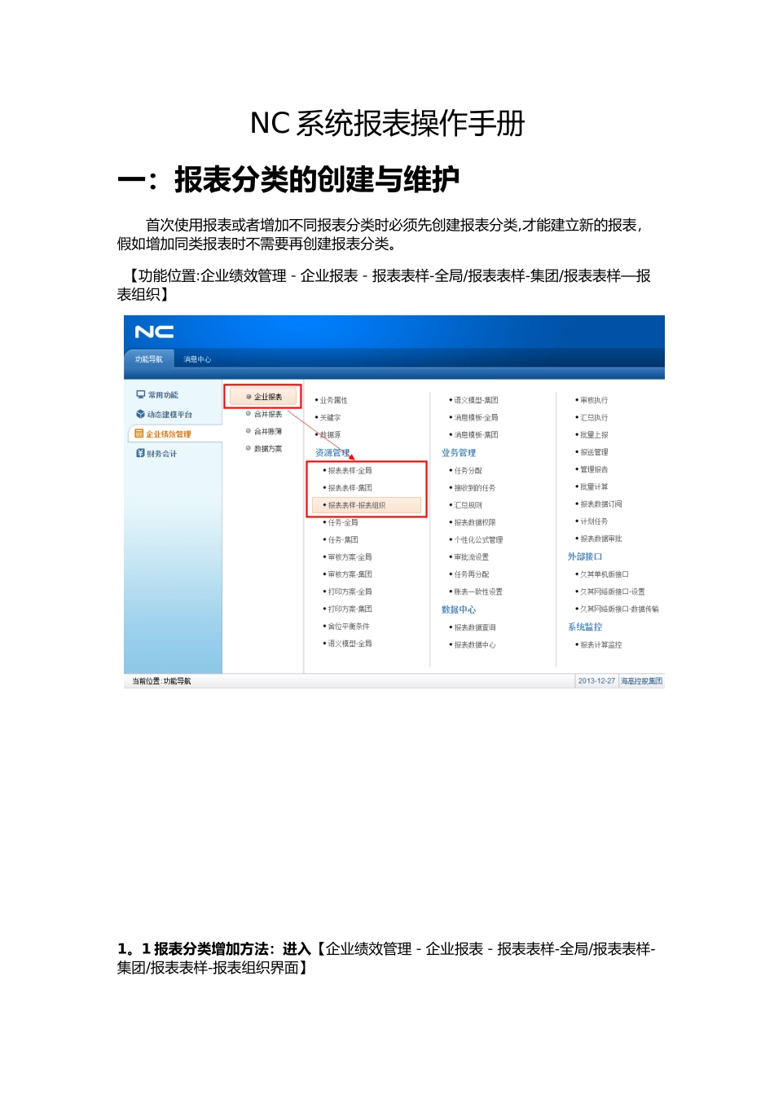Click 海高控股集团 in the status bar
The height and width of the screenshot is (1095, 774).
tap(642, 681)
